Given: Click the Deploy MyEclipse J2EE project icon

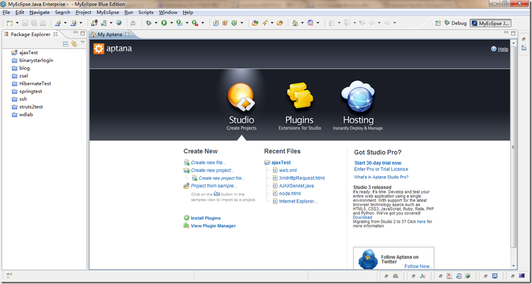Looking at the screenshot, I should pos(94,23).
